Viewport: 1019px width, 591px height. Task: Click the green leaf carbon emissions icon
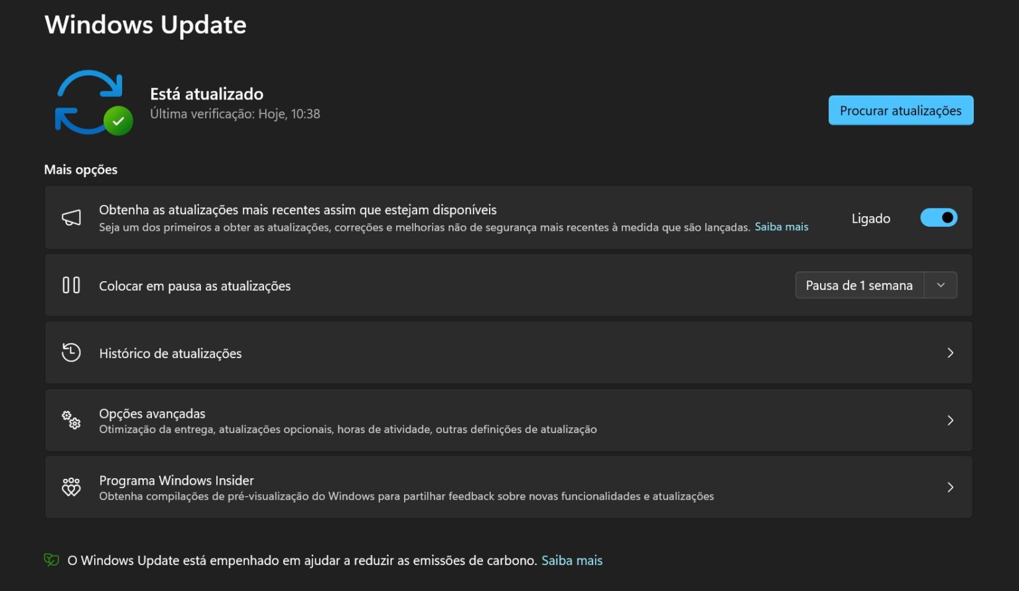(51, 560)
